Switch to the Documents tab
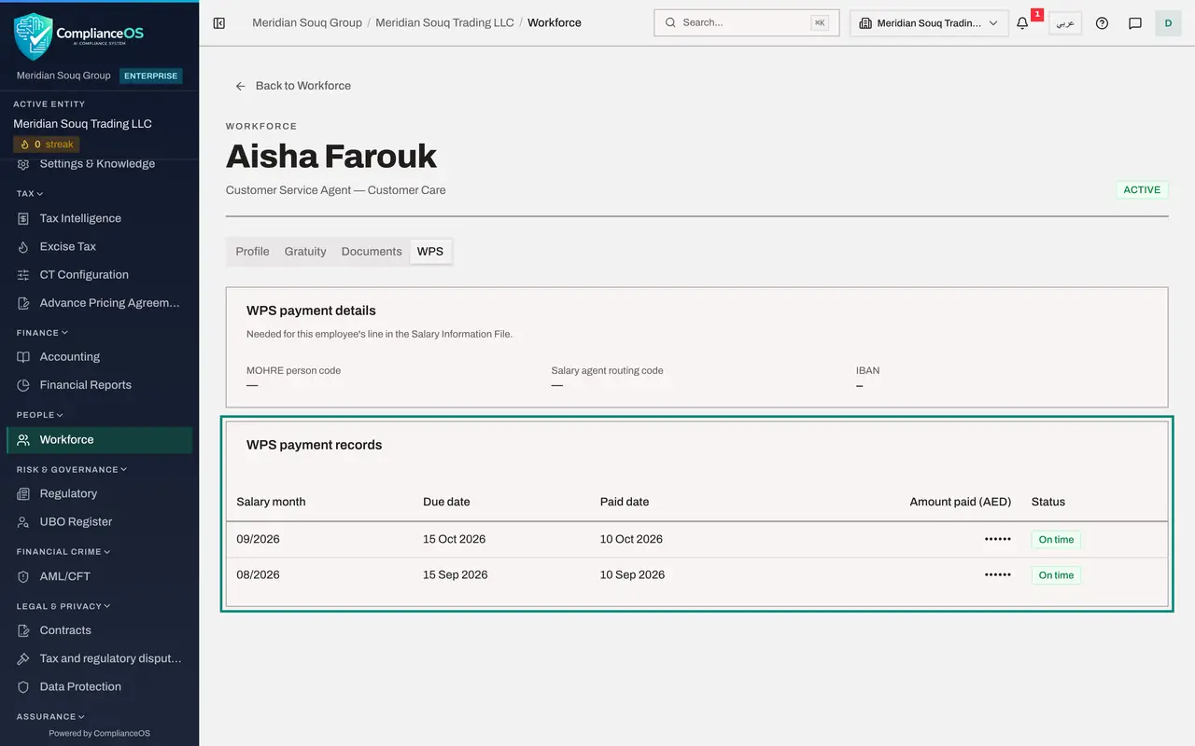The width and height of the screenshot is (1195, 746). point(372,252)
